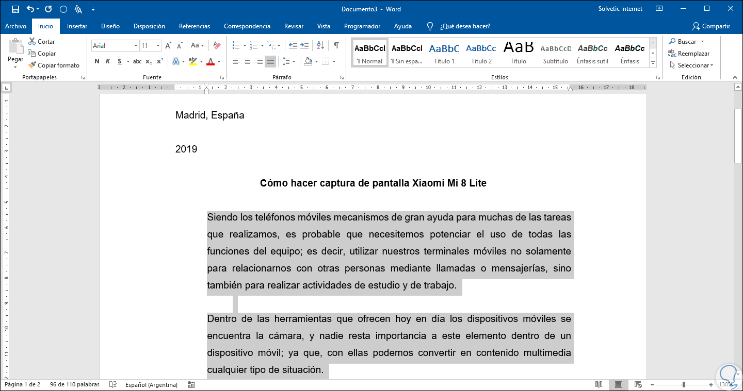Save the document with the floppy disk icon
The image size is (743, 391).
(x=15, y=9)
